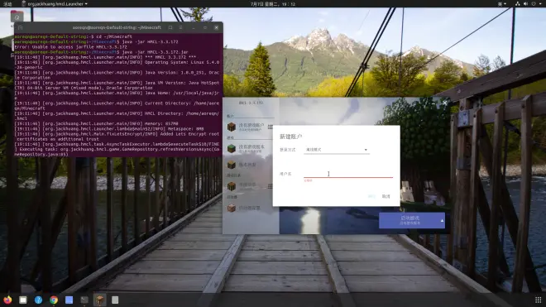Open the Activities overview in the top bar

point(7,4)
